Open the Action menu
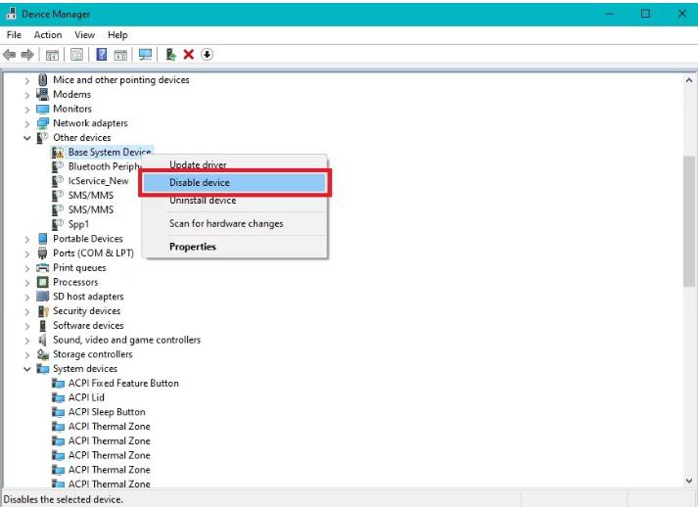Screen dimensions: 698x507 tap(48, 34)
